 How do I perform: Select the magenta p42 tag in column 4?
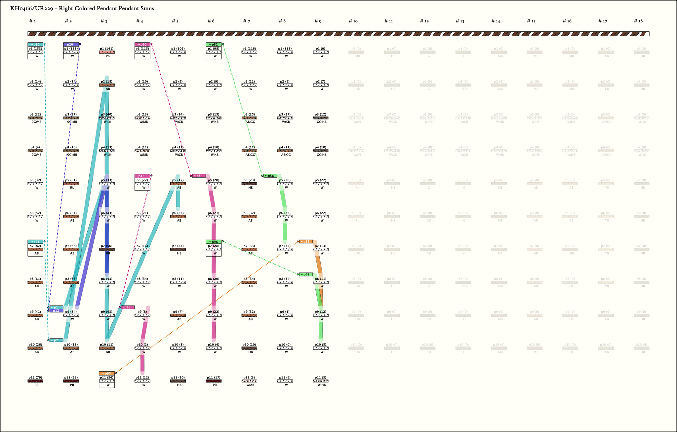point(142,176)
